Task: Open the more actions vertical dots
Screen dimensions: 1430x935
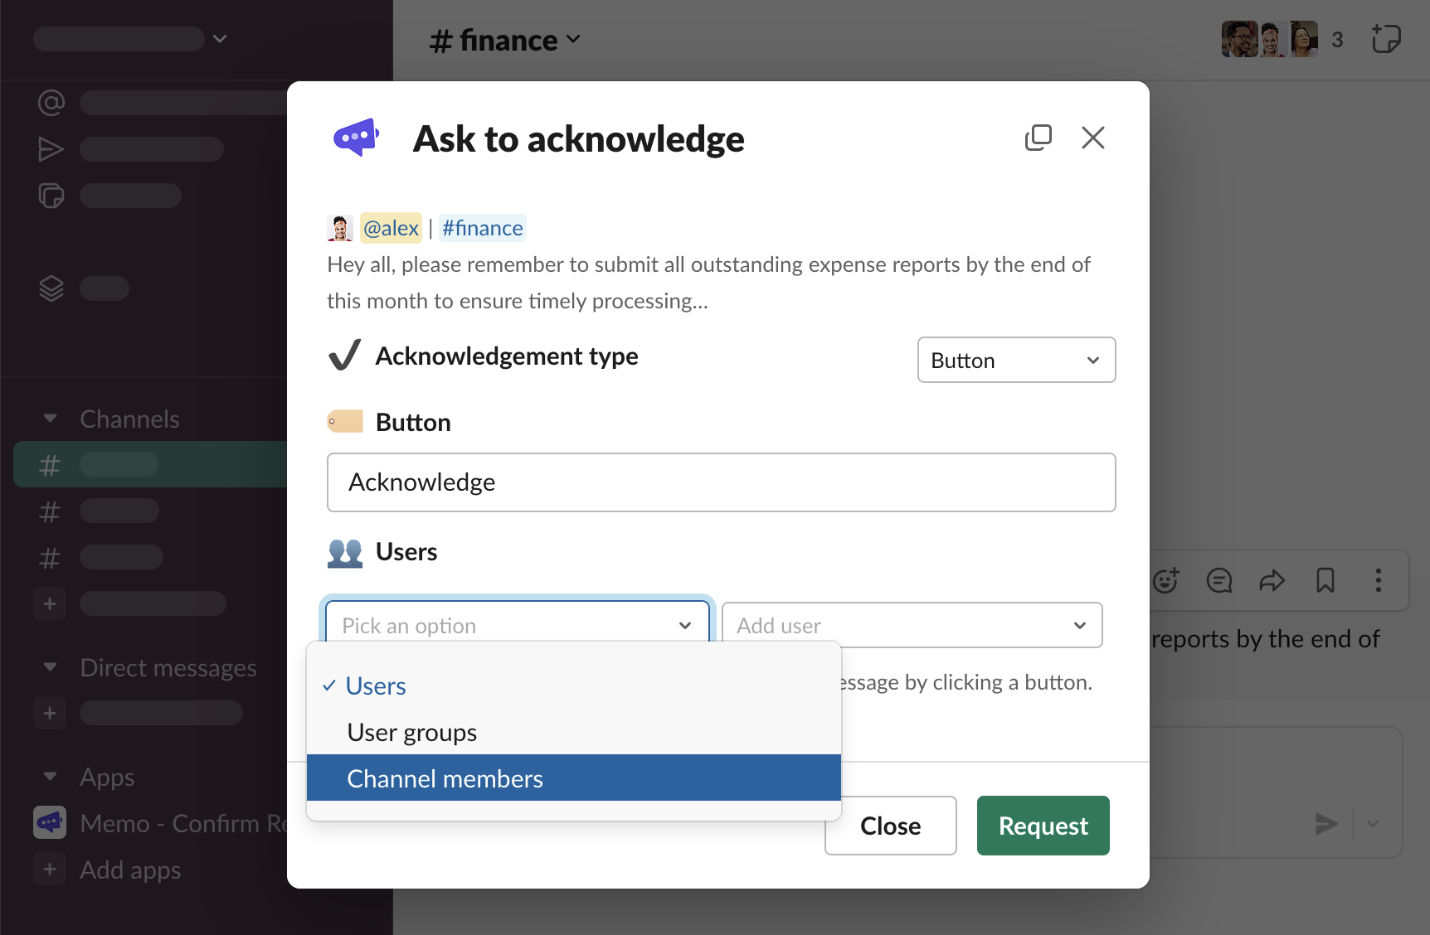Action: pyautogui.click(x=1378, y=580)
